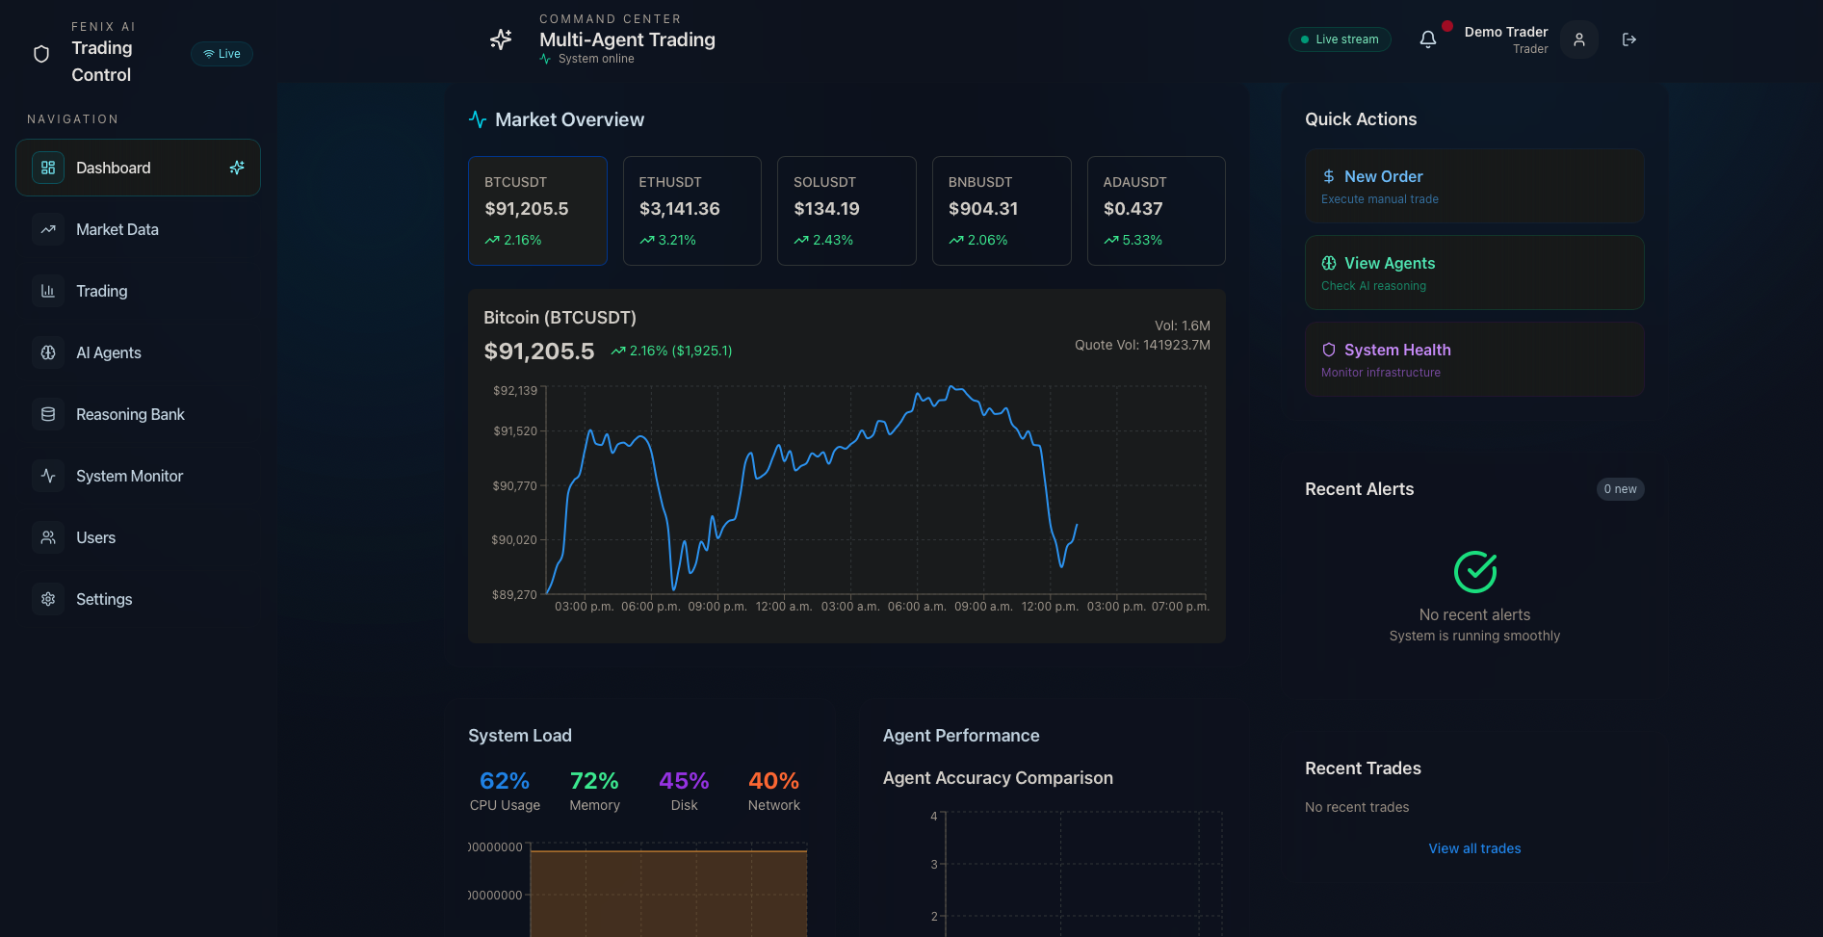1823x937 pixels.
Task: Open the Users navigation item
Action: (138, 537)
